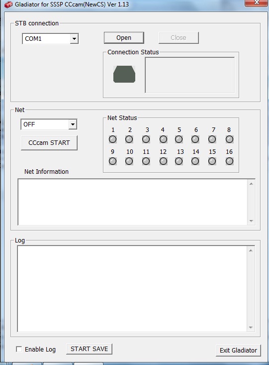This screenshot has width=269, height=365.
Task: Click Net Status indicator light 11
Action: [x=146, y=161]
